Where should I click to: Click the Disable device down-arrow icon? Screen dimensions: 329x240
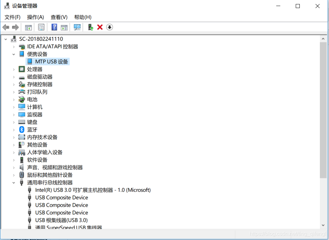pyautogui.click(x=110, y=27)
